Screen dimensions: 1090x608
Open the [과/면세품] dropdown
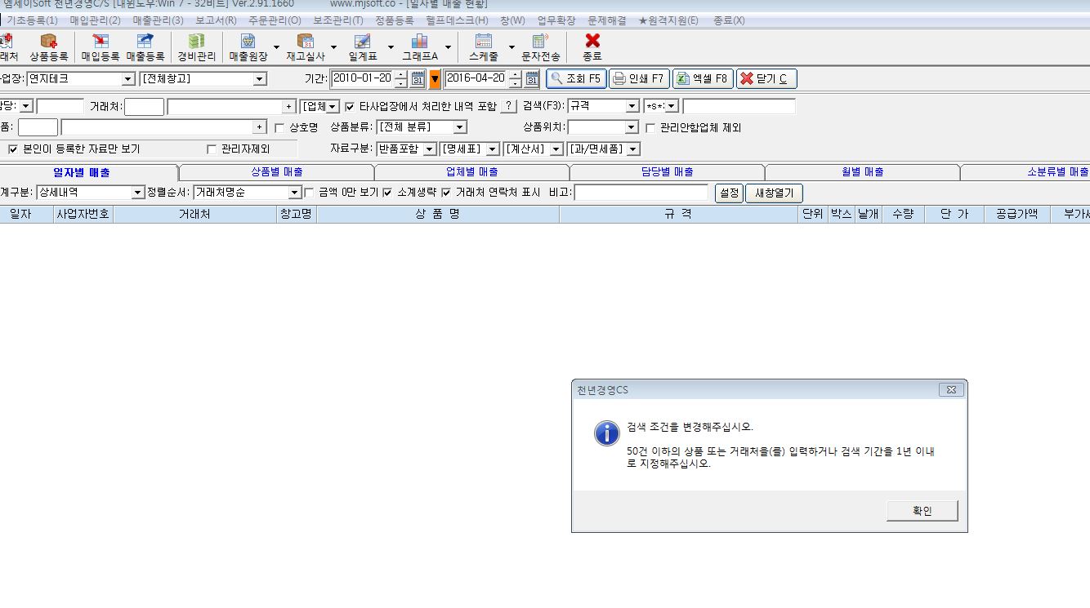634,149
